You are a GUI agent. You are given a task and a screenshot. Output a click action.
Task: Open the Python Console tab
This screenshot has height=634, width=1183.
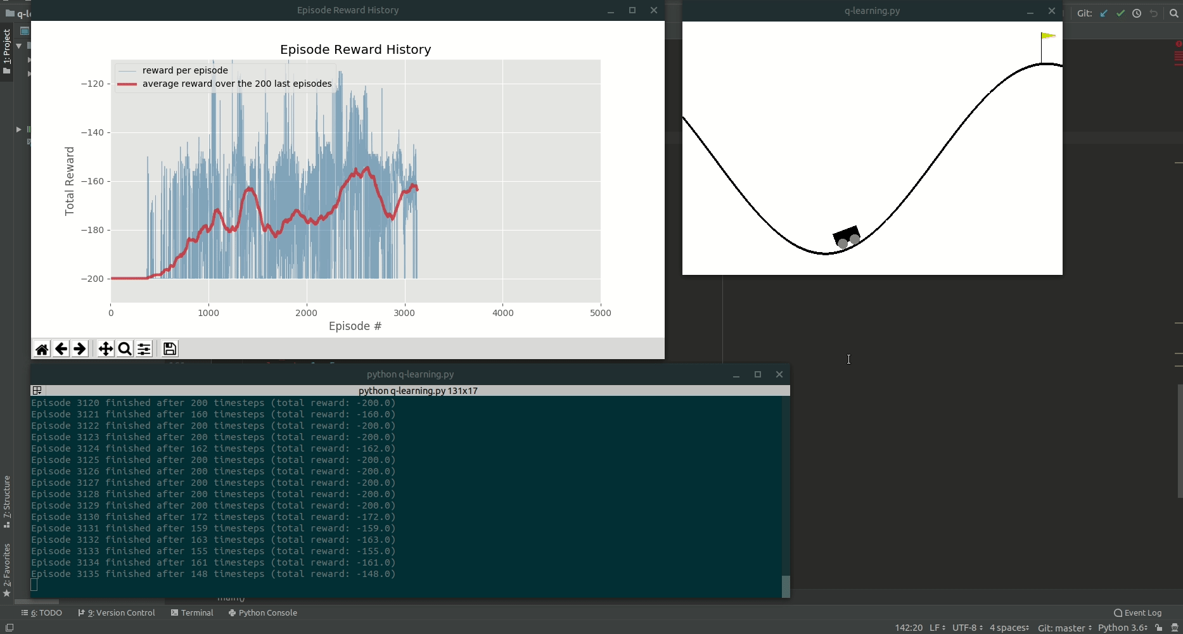point(262,612)
